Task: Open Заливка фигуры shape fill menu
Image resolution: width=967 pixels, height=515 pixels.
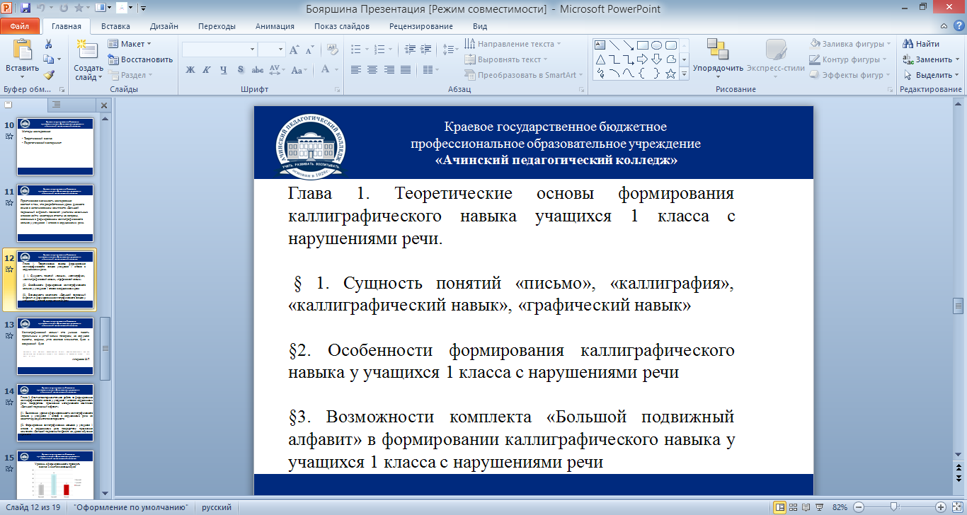Action: [849, 44]
